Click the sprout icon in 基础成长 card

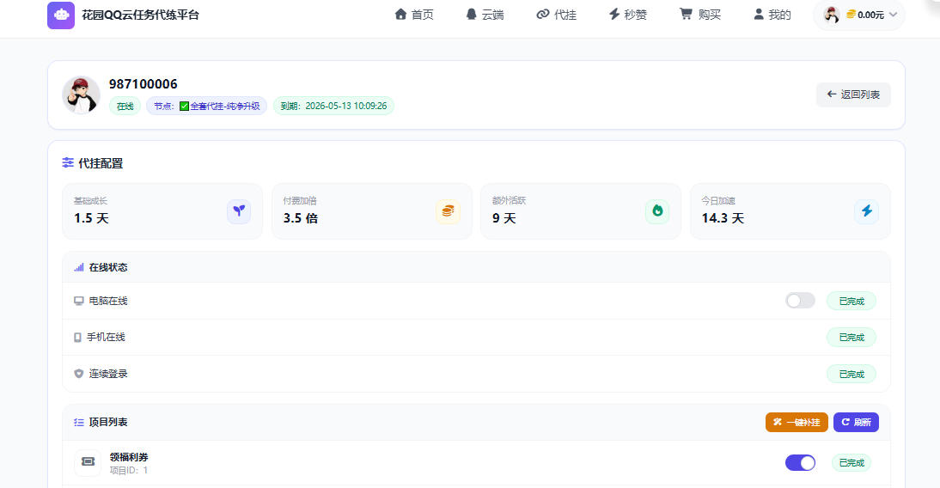[x=239, y=210]
